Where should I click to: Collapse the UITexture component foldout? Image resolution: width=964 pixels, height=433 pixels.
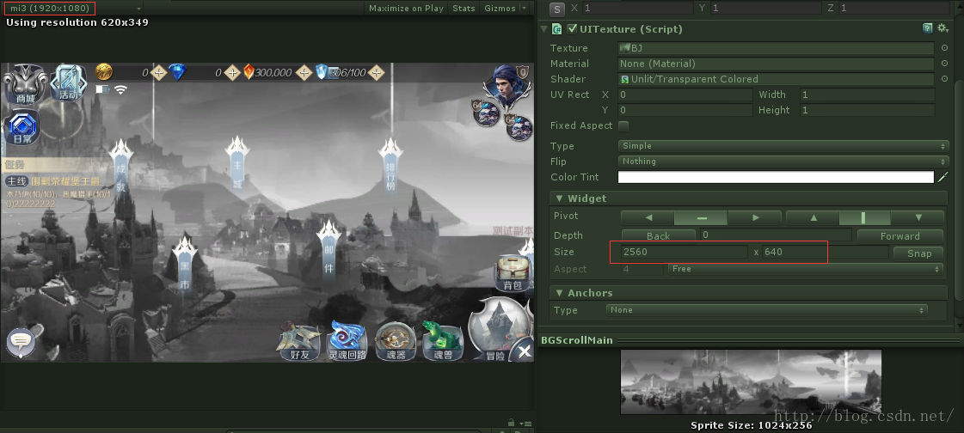(x=544, y=29)
